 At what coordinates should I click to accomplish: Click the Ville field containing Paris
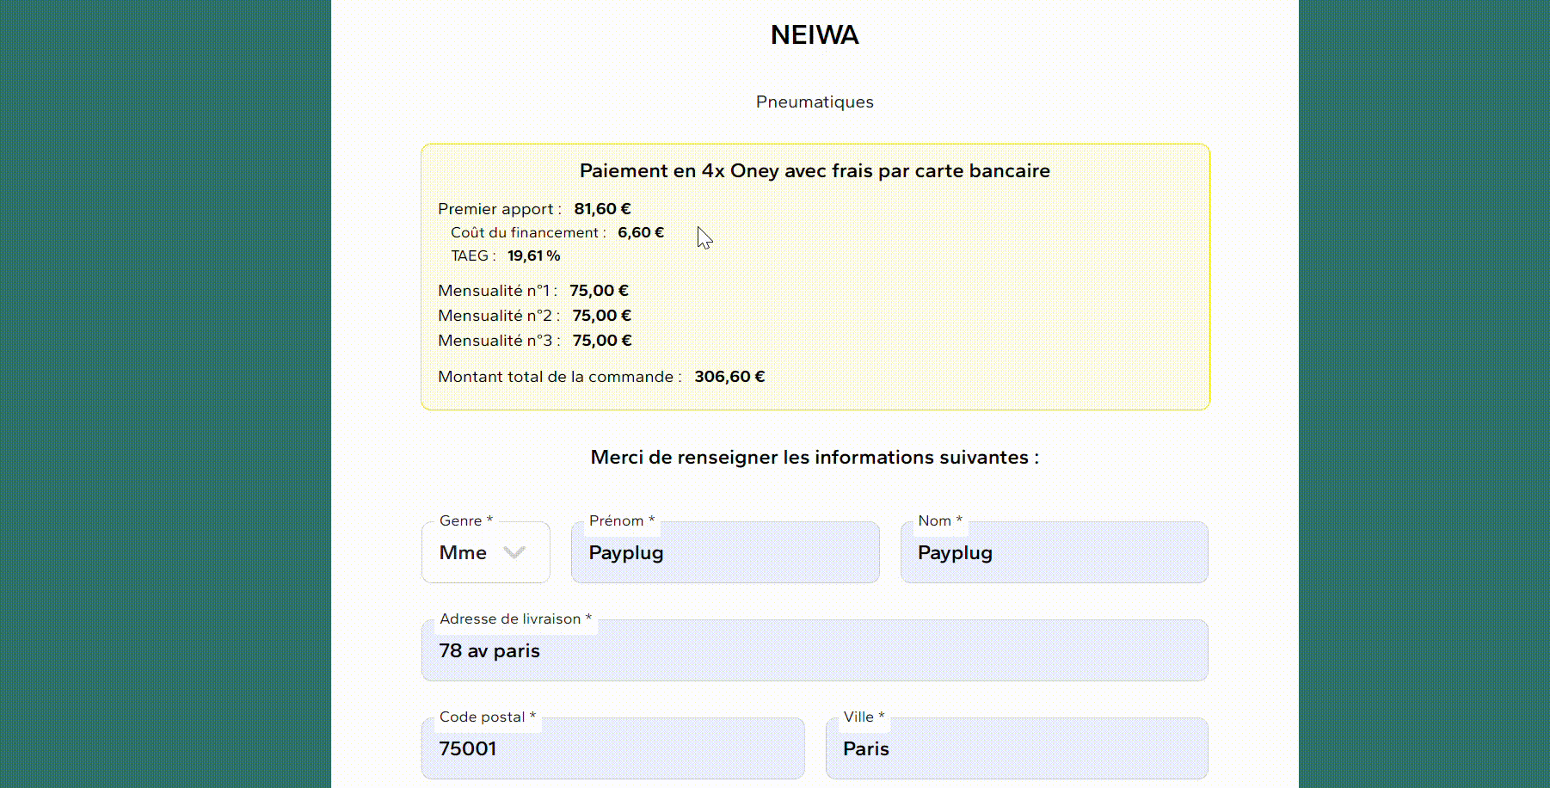1017,748
